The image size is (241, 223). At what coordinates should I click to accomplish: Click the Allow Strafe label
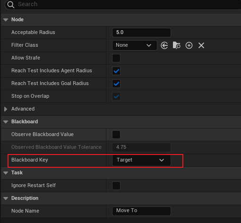[26, 58]
